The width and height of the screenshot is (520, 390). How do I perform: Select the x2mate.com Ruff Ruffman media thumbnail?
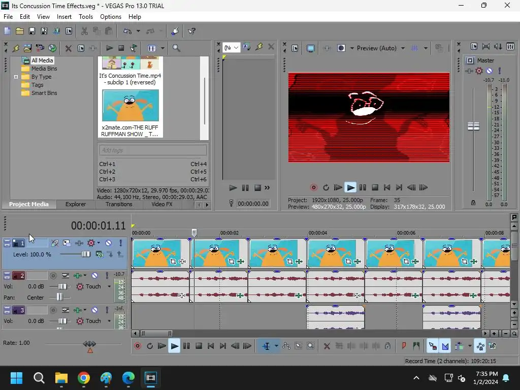(x=131, y=106)
